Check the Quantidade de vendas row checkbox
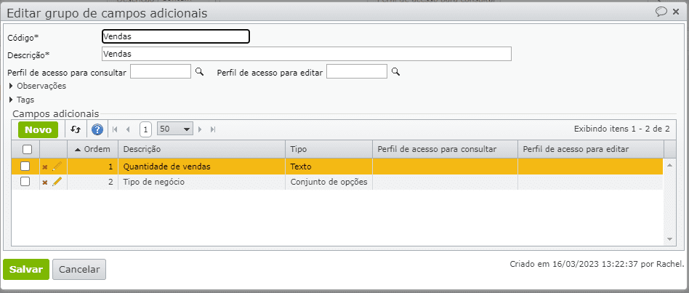The width and height of the screenshot is (689, 293). [25, 166]
